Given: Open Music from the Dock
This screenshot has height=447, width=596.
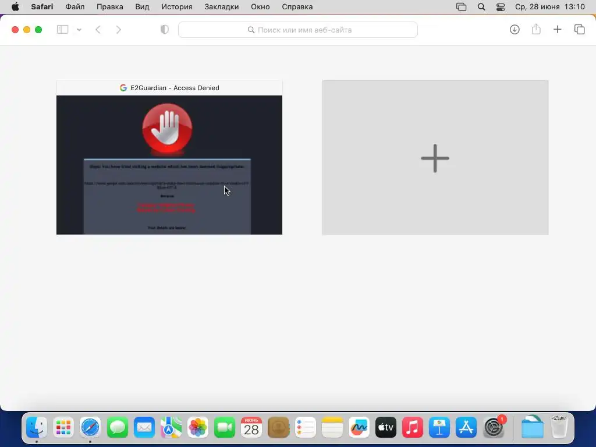Looking at the screenshot, I should pyautogui.click(x=413, y=428).
